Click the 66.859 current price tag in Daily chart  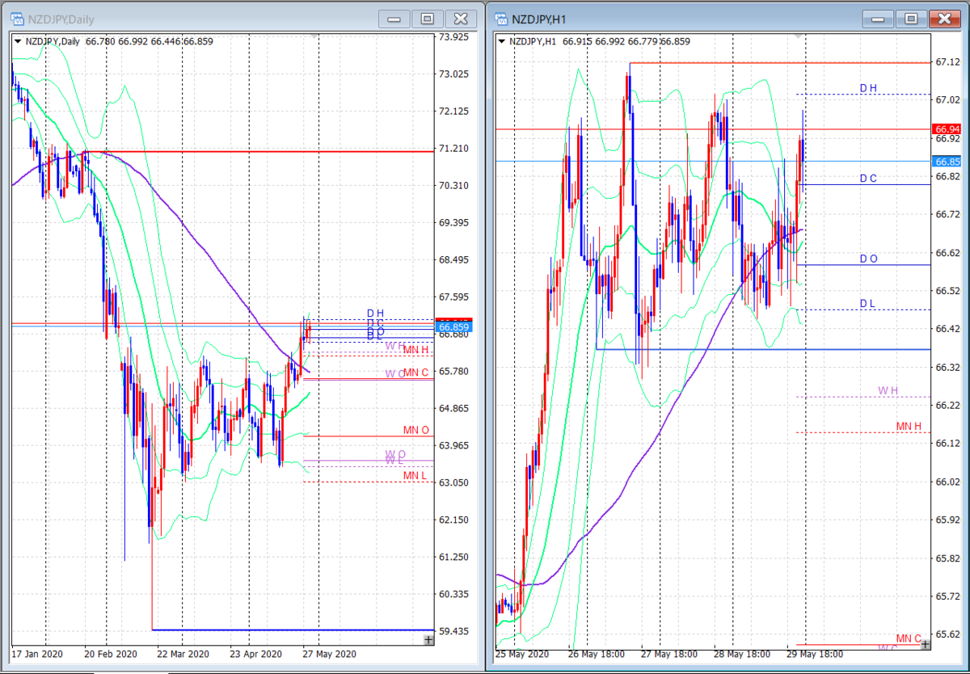(452, 328)
